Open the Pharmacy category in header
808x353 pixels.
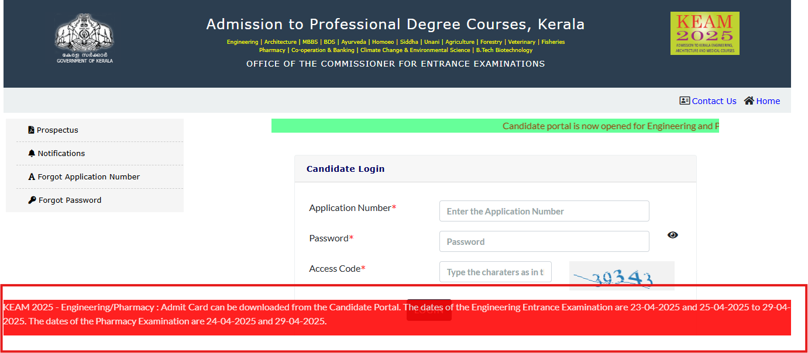click(x=272, y=50)
